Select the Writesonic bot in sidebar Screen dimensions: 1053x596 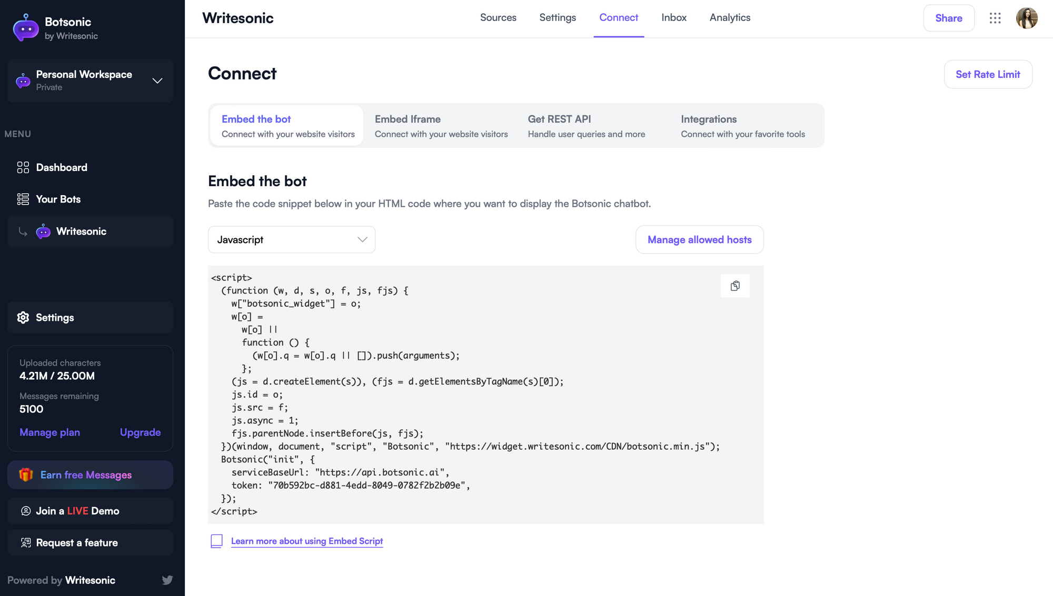(81, 231)
